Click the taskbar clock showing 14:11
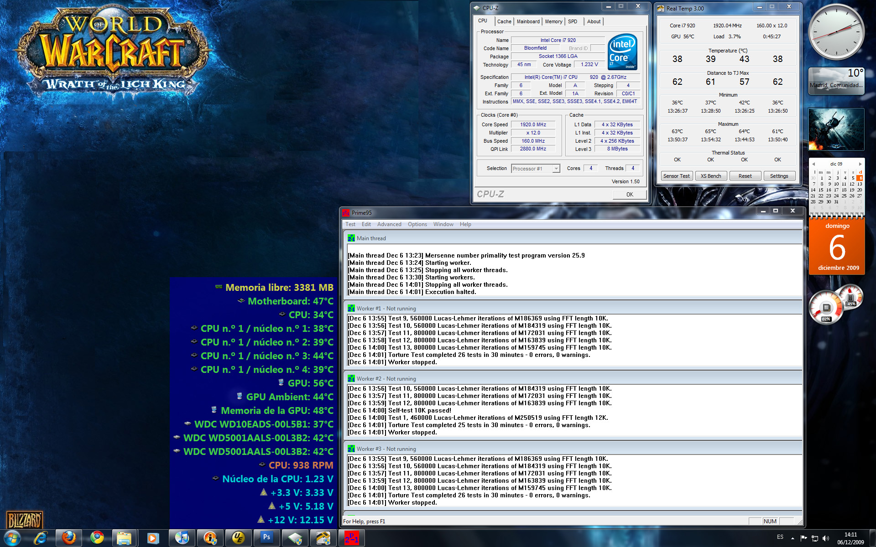Image resolution: width=876 pixels, height=547 pixels. [850, 538]
